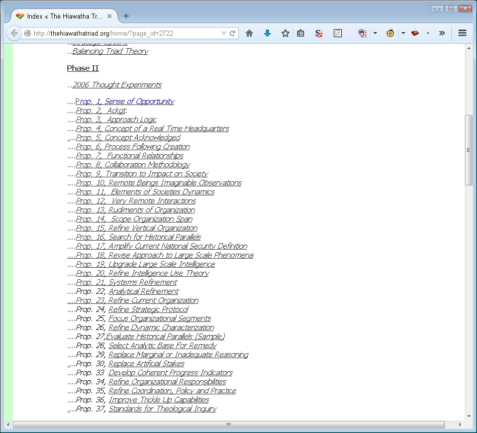The width and height of the screenshot is (477, 433).
Task: Open downloads with the blue arrow icon
Action: (267, 33)
